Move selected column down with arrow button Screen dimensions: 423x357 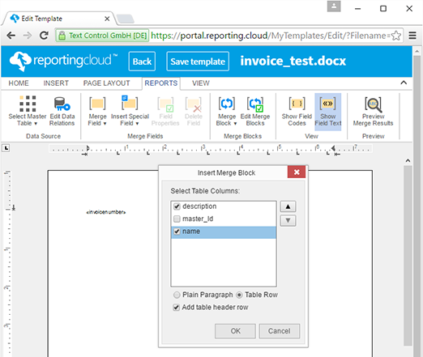click(288, 220)
